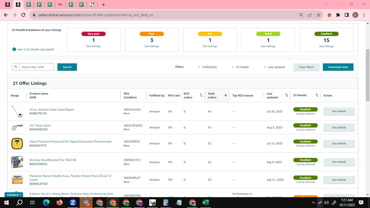Open the volume control in system tray
This screenshot has height=208, width=370.
[326, 202]
